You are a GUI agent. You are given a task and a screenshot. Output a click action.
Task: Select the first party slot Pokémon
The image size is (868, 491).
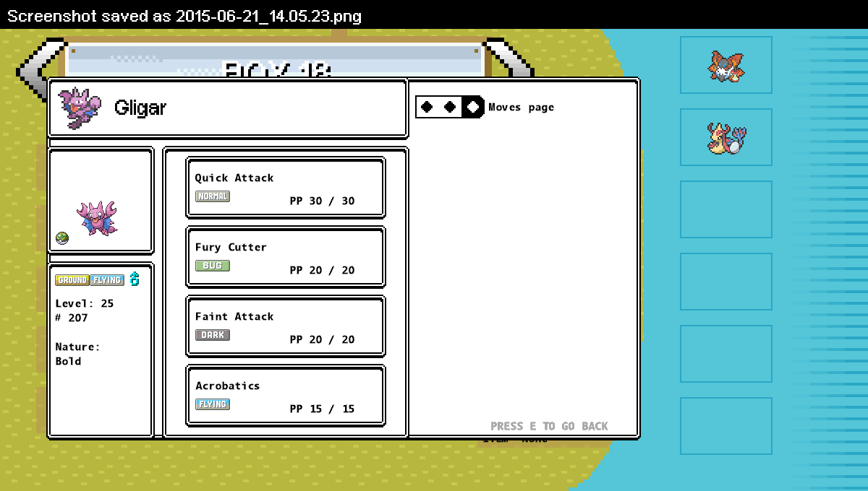click(x=726, y=65)
